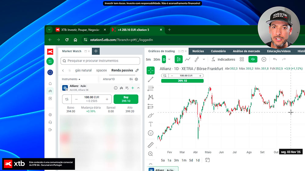The height and width of the screenshot is (171, 305).
Task: Edit the Renda passiva list with pencil icon
Action: [x=137, y=70]
